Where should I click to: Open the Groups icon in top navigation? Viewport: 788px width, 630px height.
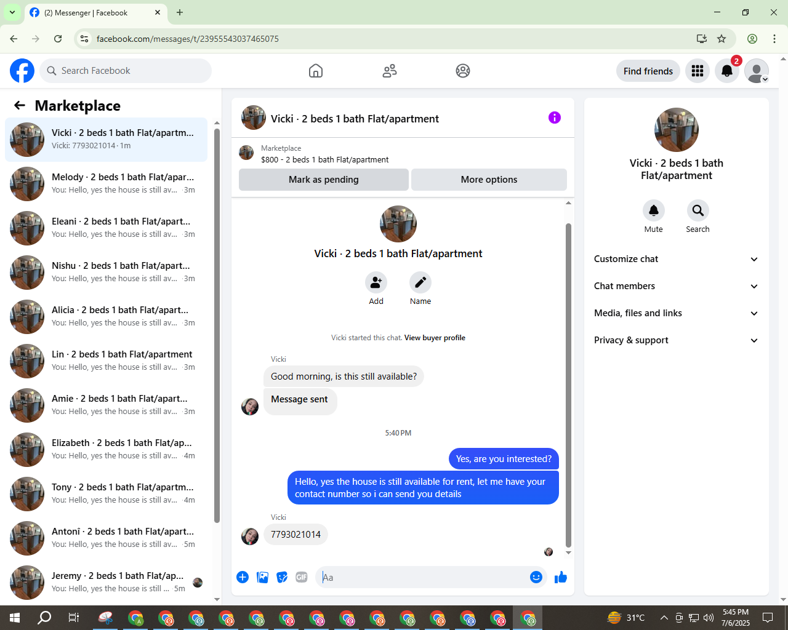[463, 71]
